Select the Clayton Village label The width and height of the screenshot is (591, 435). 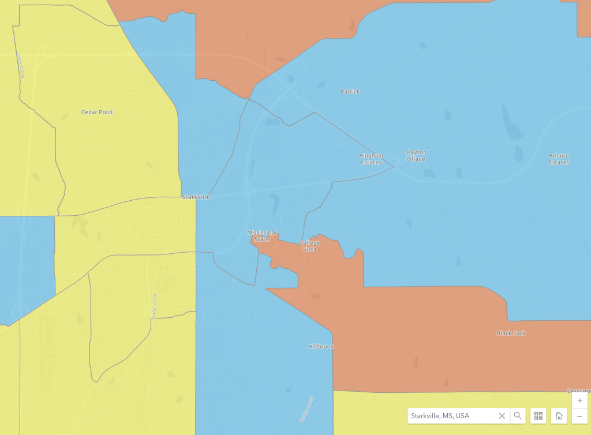click(x=416, y=156)
